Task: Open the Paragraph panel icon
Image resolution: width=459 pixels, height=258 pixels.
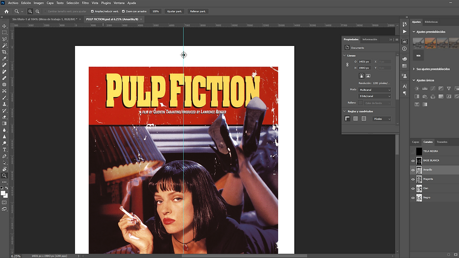Action: click(x=405, y=93)
